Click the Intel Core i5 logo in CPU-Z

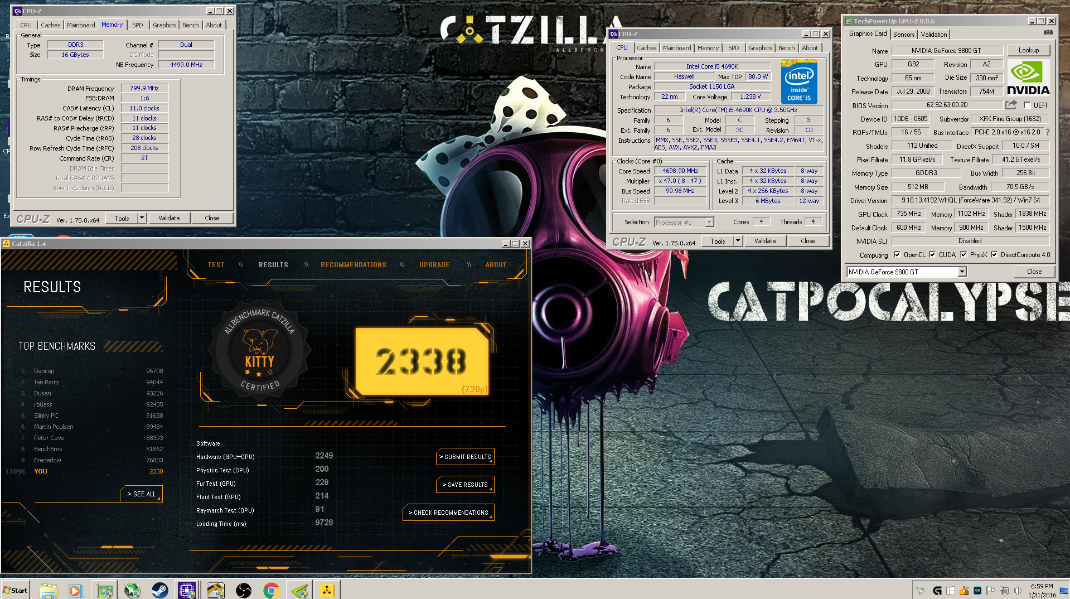point(799,83)
